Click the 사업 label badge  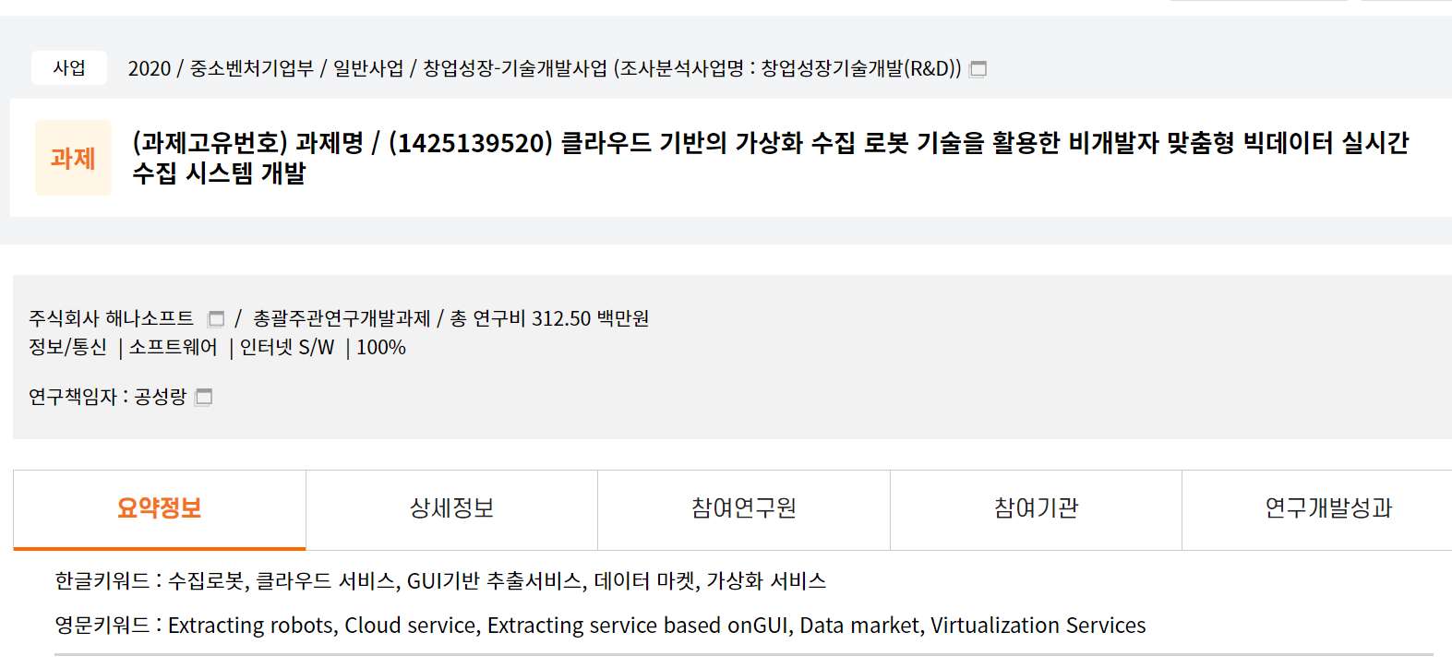69,68
